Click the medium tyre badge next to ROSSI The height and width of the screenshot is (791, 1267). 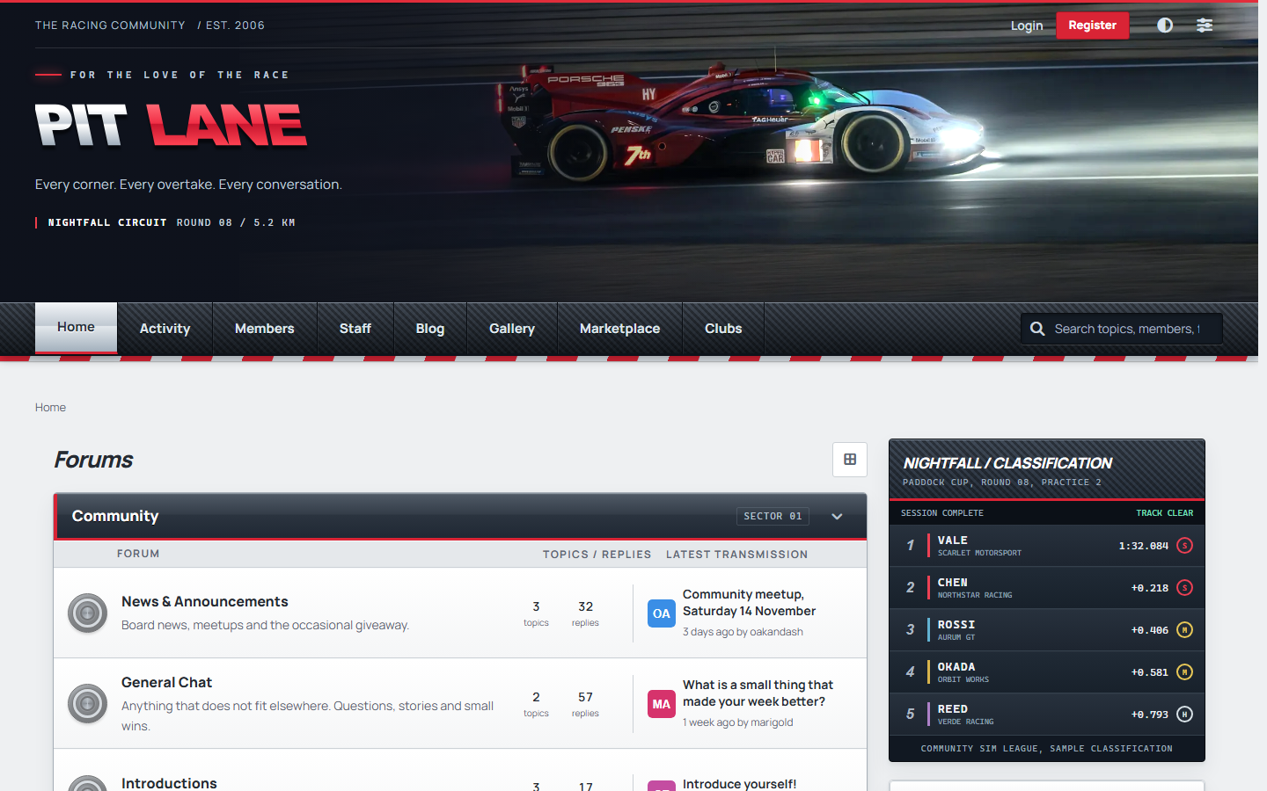tap(1185, 630)
